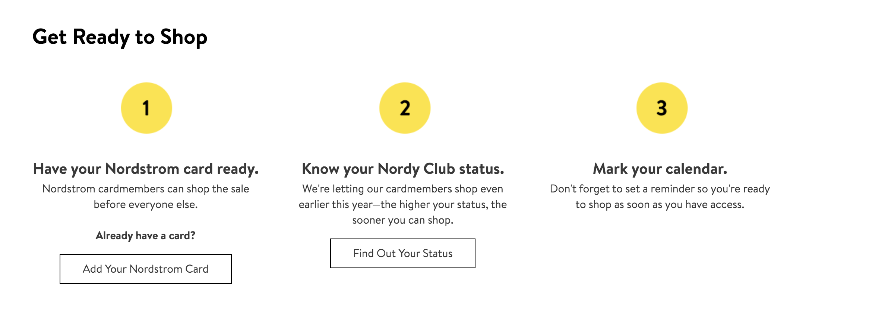This screenshot has height=318, width=869.
Task: Click the 'Already have a card?' text
Action: [145, 236]
